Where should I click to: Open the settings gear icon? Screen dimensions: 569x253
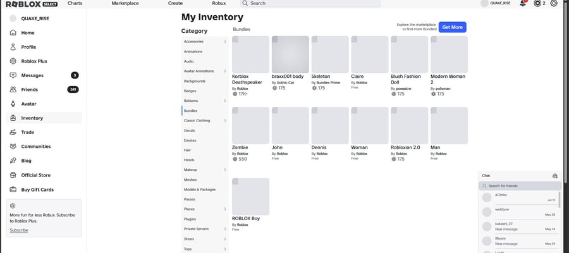click(554, 3)
